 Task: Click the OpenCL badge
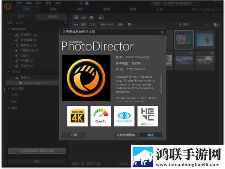pos(101,116)
